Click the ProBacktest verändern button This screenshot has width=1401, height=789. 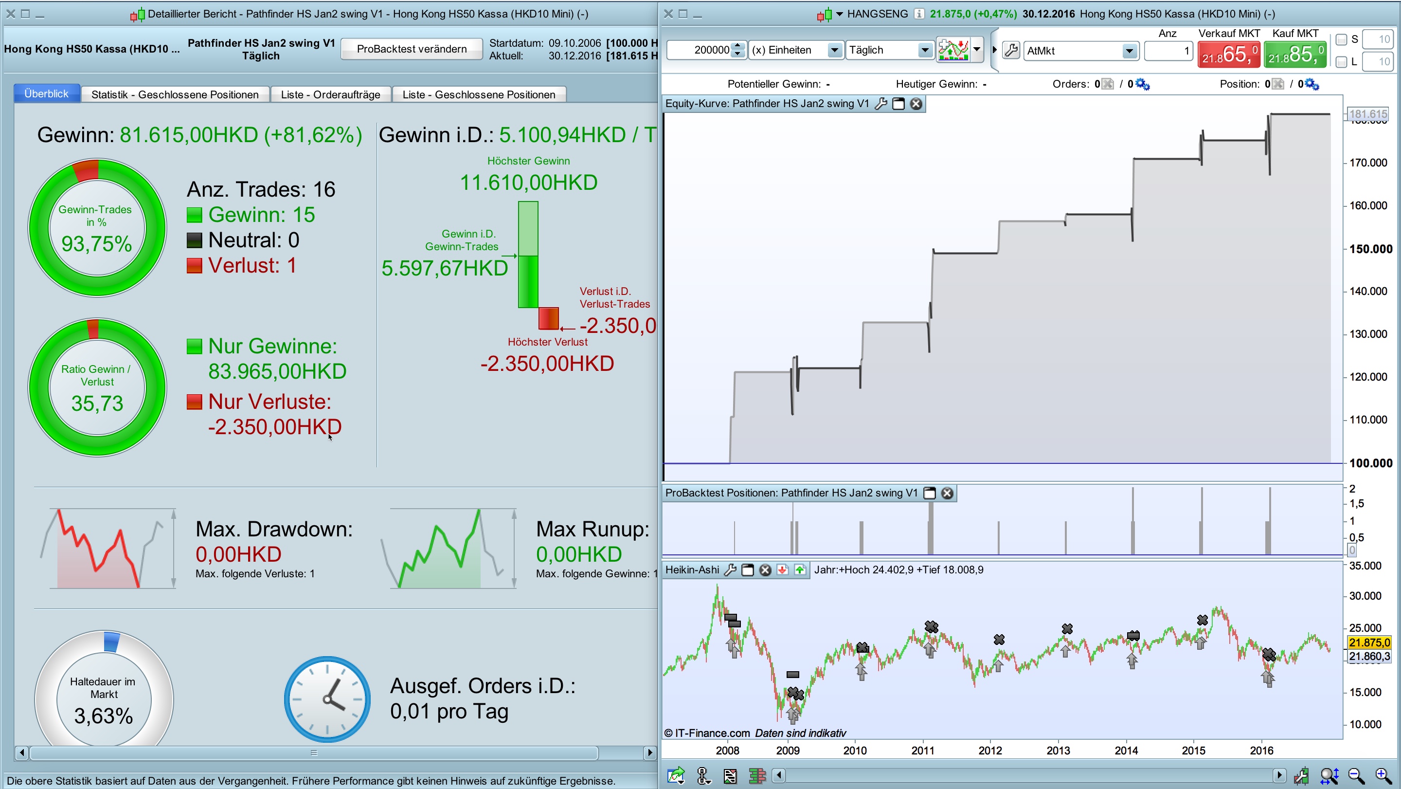point(411,49)
